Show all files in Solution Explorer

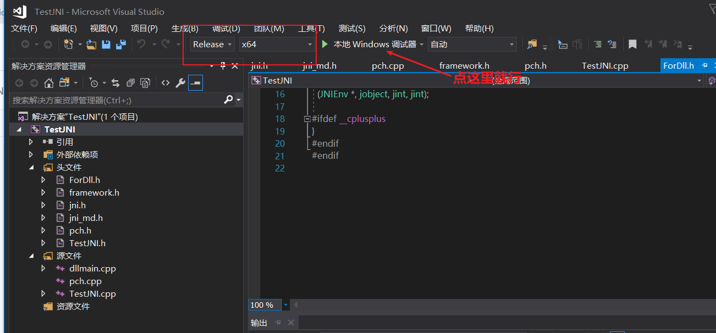145,83
